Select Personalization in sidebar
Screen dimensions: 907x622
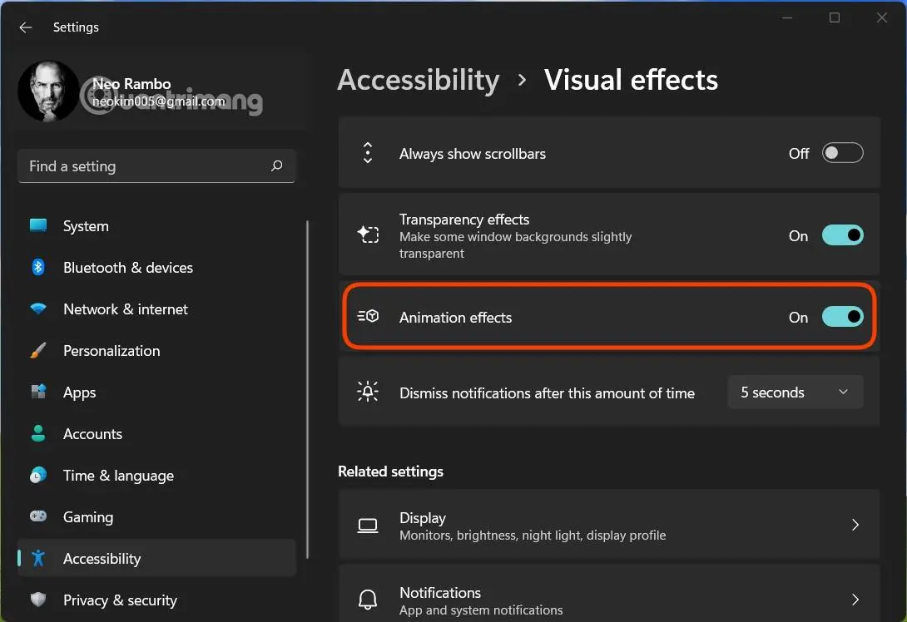(x=156, y=351)
